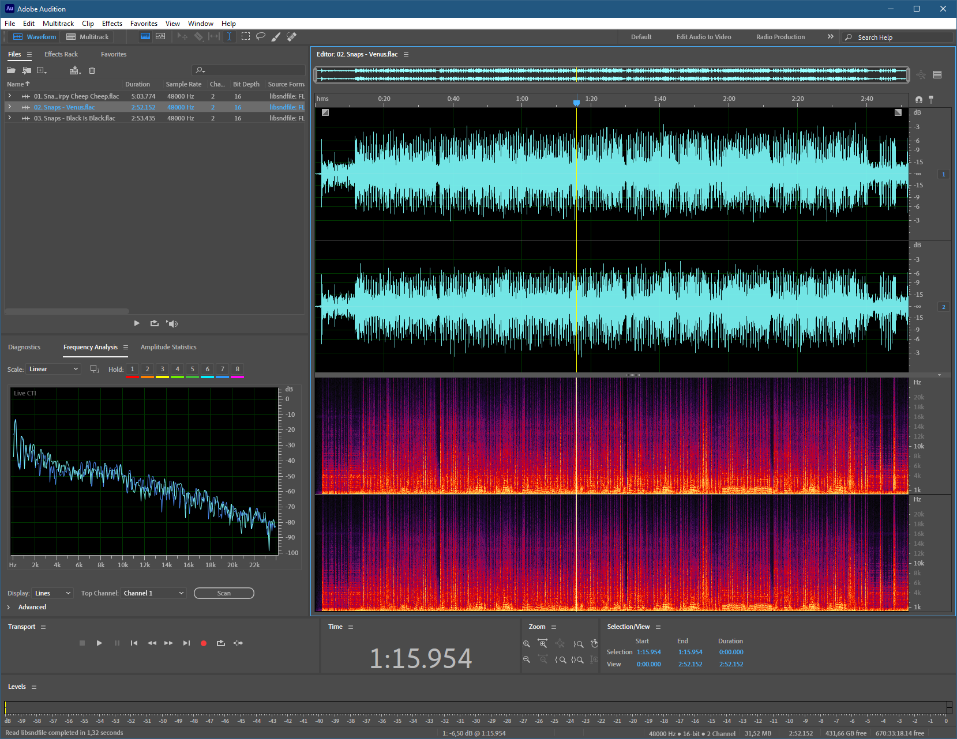This screenshot has height=739, width=957.
Task: Click Zoom In (Amplitude) icon
Action: [x=526, y=643]
